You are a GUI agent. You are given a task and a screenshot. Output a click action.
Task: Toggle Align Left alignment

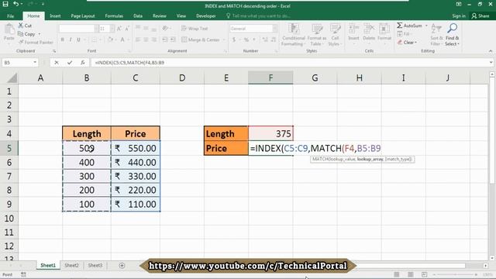click(x=138, y=40)
